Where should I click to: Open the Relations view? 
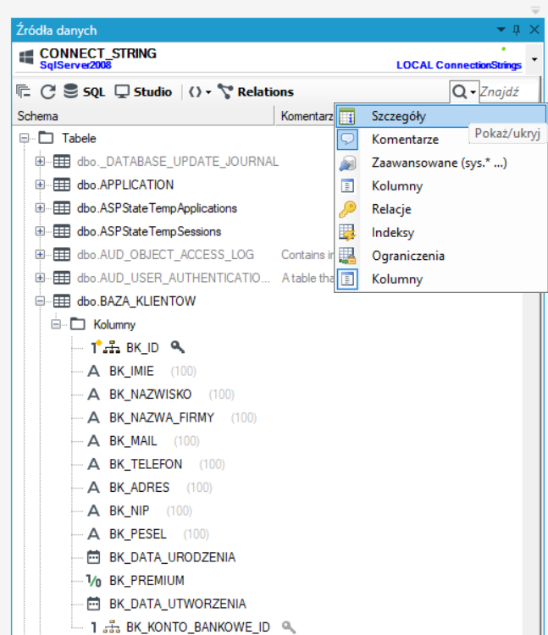pyautogui.click(x=256, y=91)
